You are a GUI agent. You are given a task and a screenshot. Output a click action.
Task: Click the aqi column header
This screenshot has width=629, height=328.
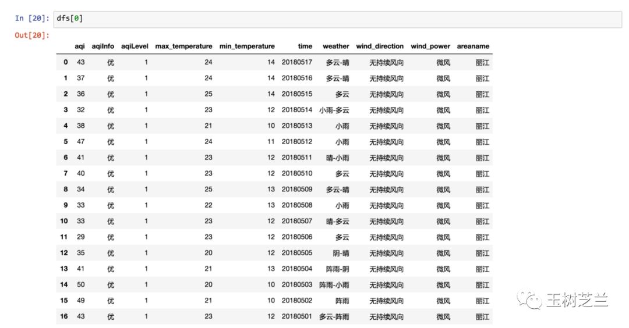[x=79, y=46]
